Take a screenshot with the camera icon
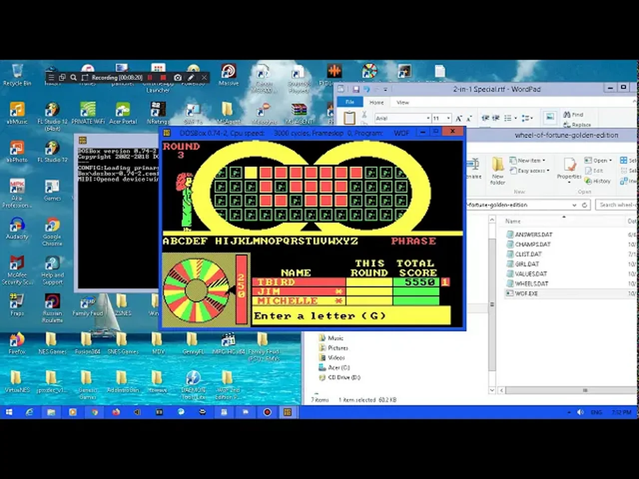This screenshot has height=479, width=639. pos(178,77)
